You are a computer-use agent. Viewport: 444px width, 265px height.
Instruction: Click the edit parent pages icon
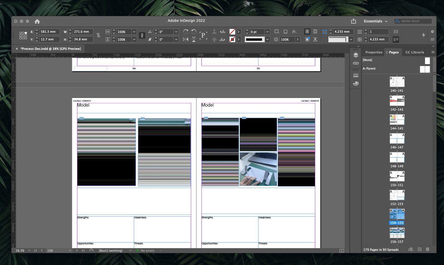[x=411, y=249]
